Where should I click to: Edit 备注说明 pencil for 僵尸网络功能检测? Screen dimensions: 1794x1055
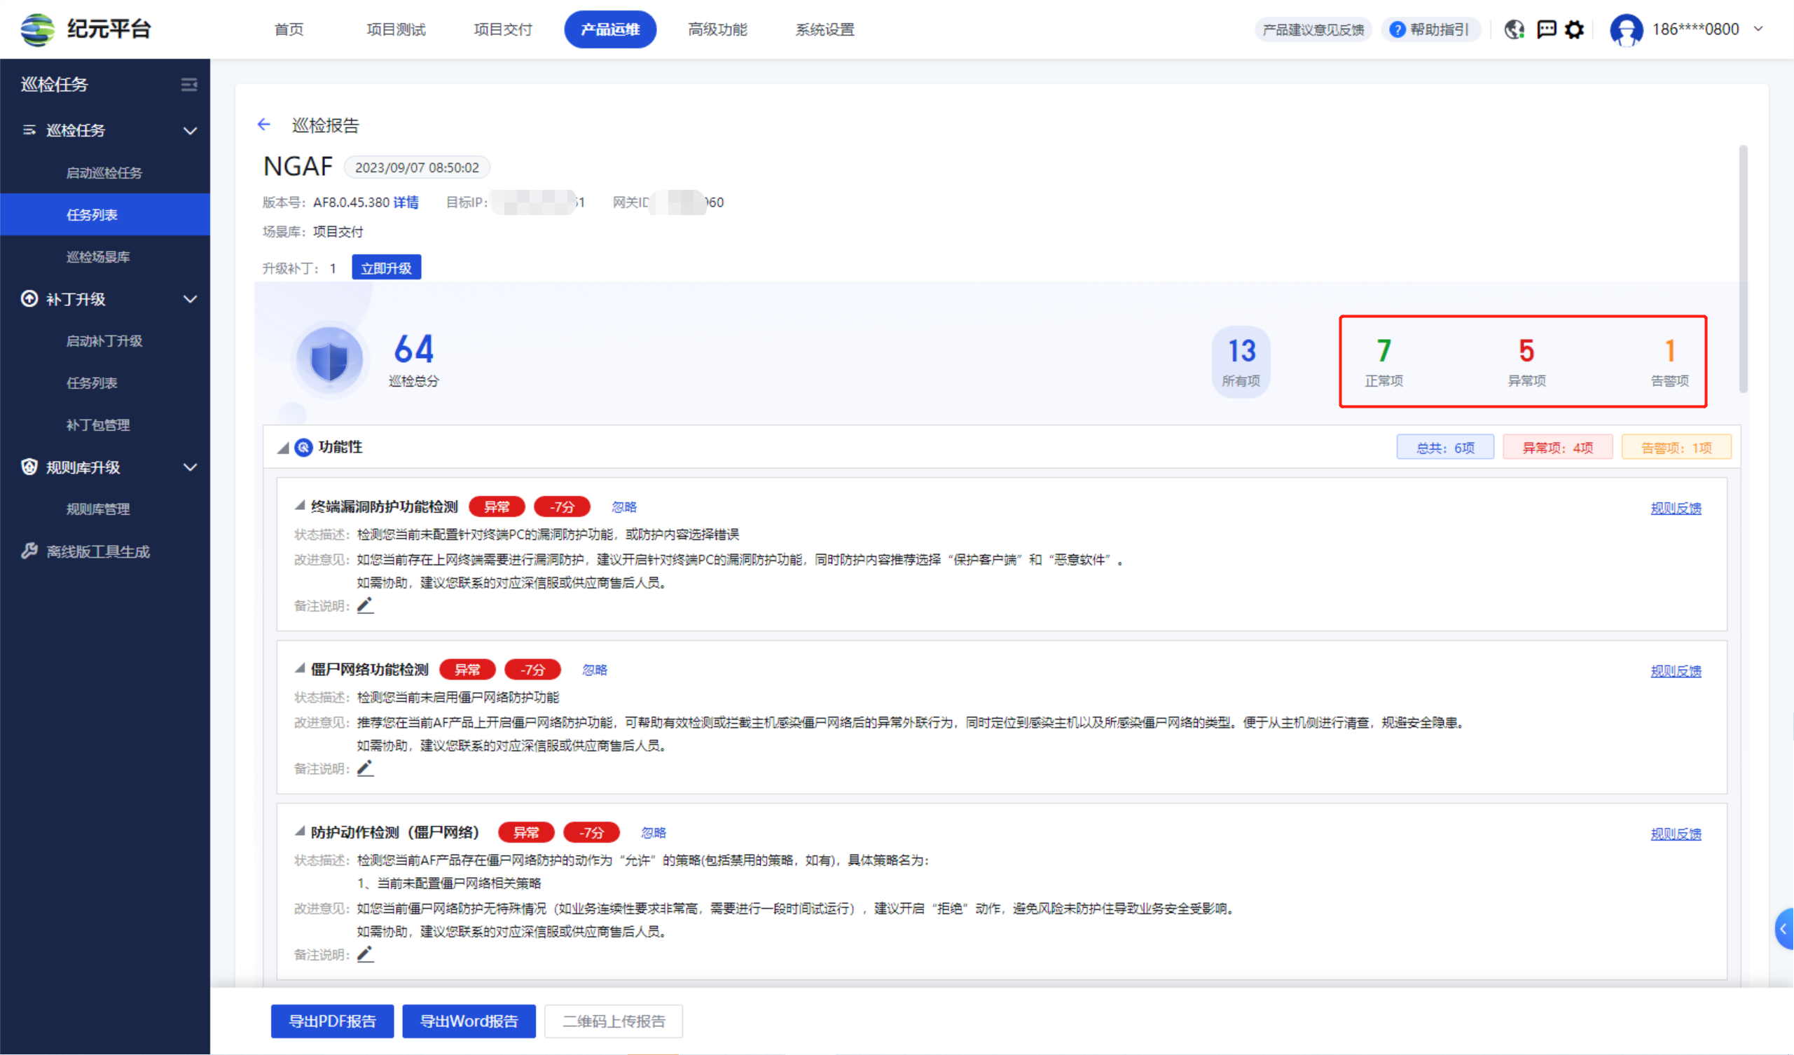(365, 768)
